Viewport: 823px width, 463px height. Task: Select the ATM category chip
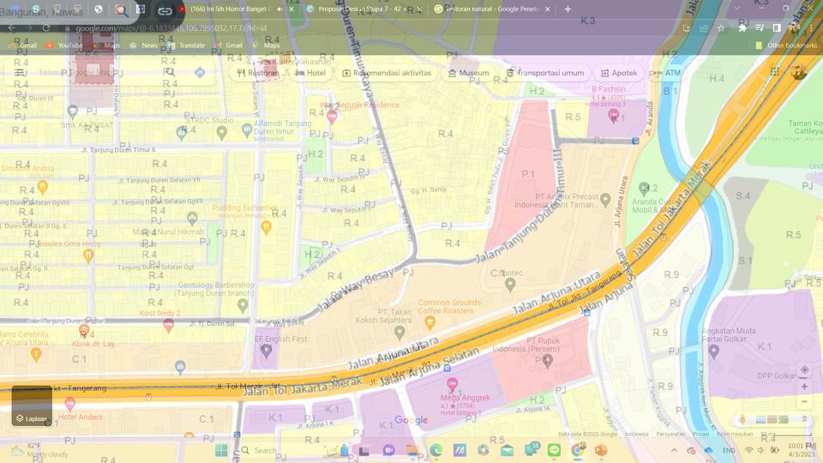pos(667,73)
